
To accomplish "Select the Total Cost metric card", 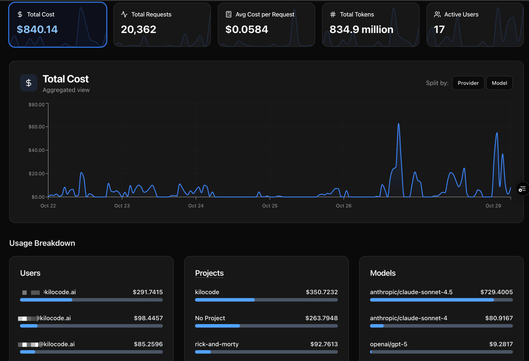I will click(x=58, y=25).
